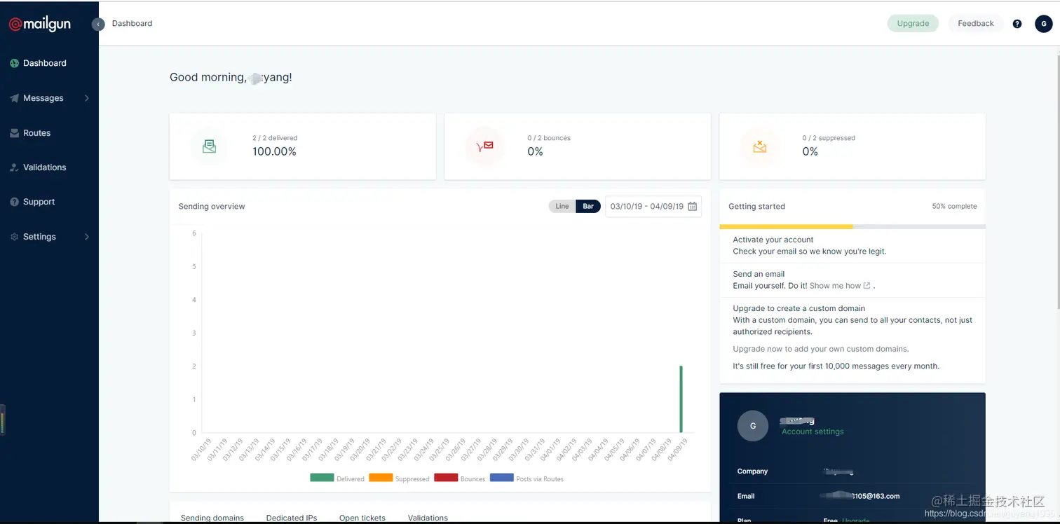Expand the Settings submenu chevron
This screenshot has height=524, width=1060.
87,237
